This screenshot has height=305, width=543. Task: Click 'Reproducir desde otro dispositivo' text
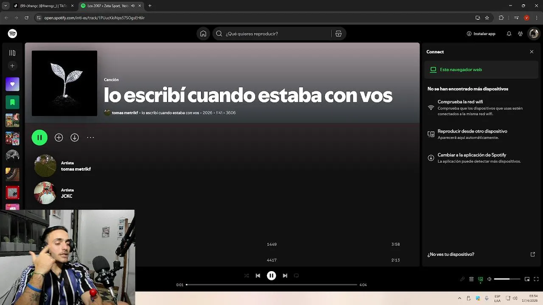pos(473,131)
